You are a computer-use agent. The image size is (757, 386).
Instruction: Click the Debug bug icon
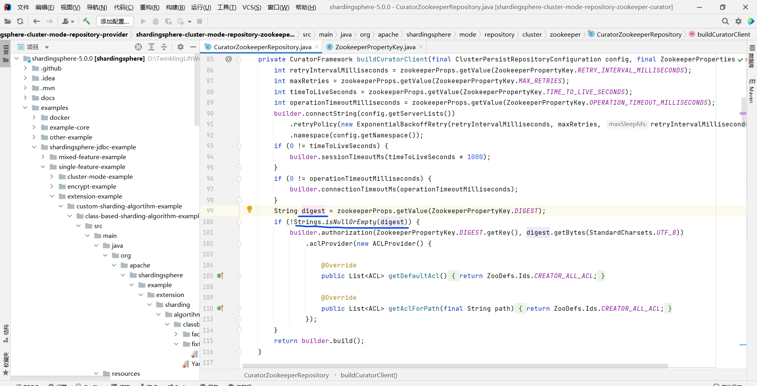coord(156,21)
